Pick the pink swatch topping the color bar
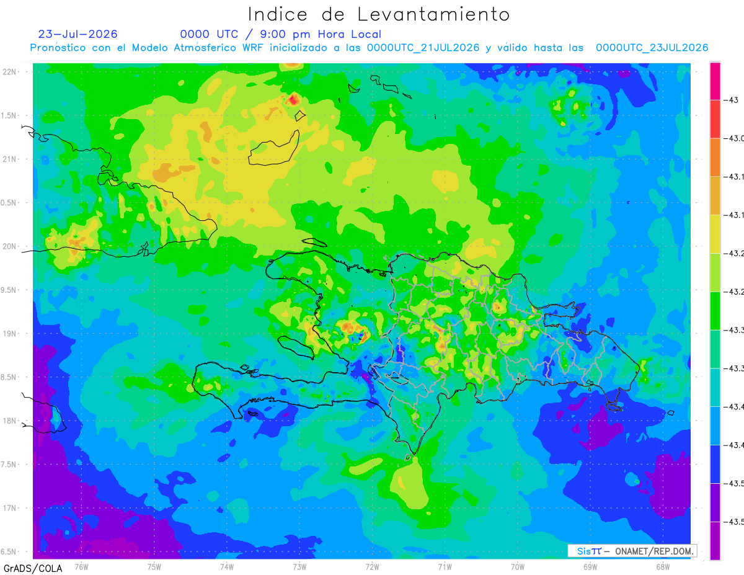 [715, 81]
